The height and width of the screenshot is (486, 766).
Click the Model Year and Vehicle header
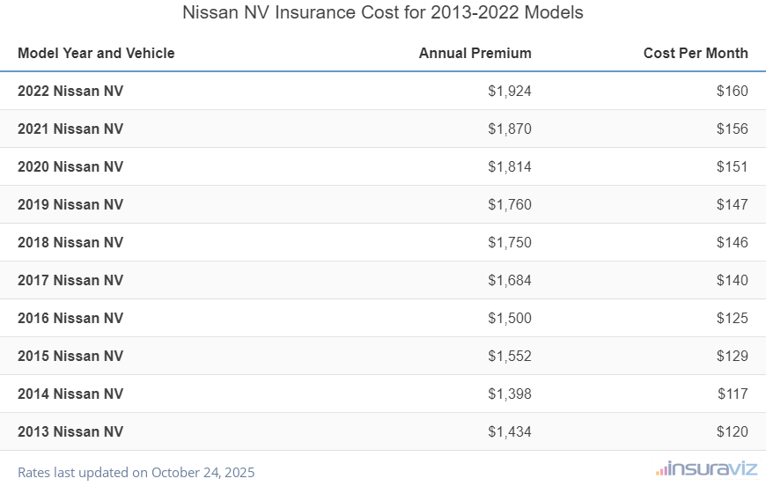click(96, 53)
